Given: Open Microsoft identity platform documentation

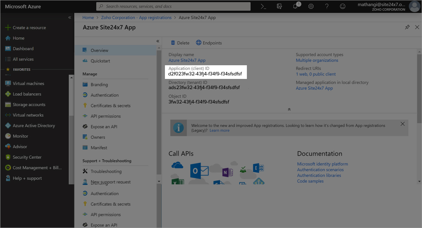Looking at the screenshot, I should (x=322, y=164).
